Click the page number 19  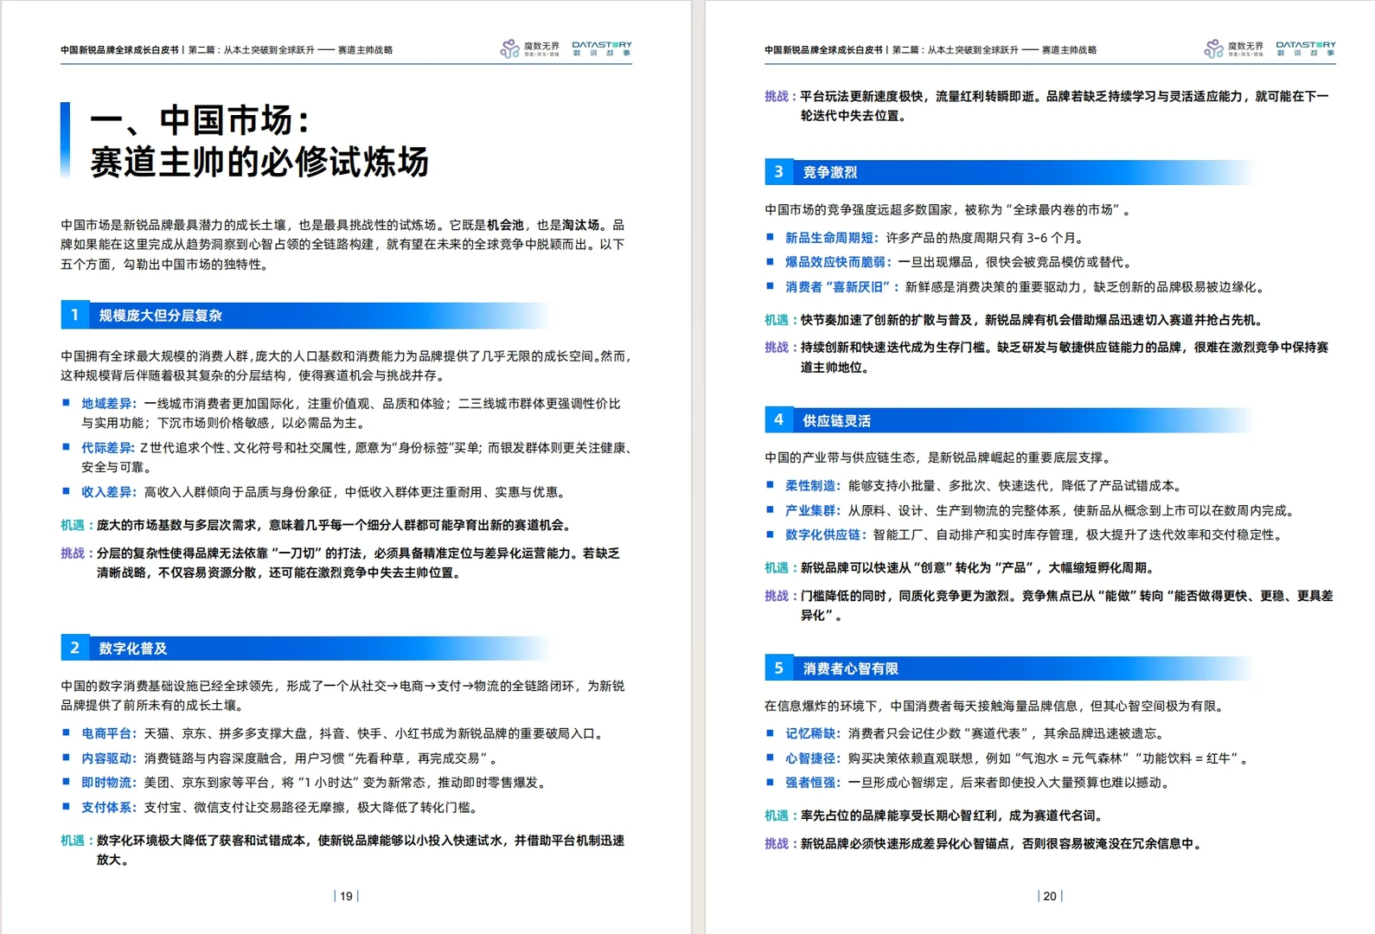click(x=346, y=896)
